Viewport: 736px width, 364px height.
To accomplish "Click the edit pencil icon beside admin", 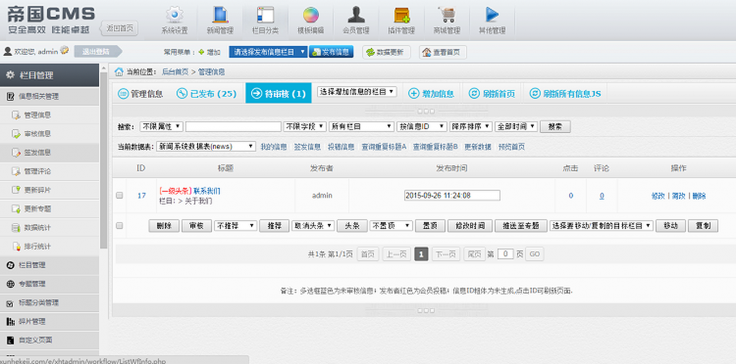I will tap(64, 51).
